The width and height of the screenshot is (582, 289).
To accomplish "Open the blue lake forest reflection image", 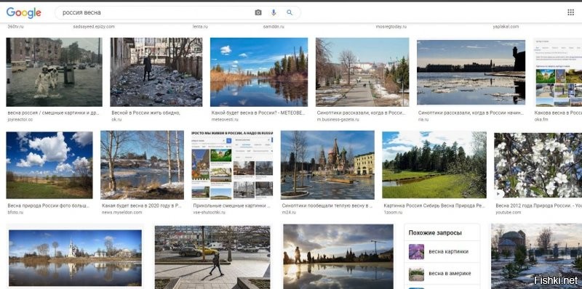I will [259, 73].
